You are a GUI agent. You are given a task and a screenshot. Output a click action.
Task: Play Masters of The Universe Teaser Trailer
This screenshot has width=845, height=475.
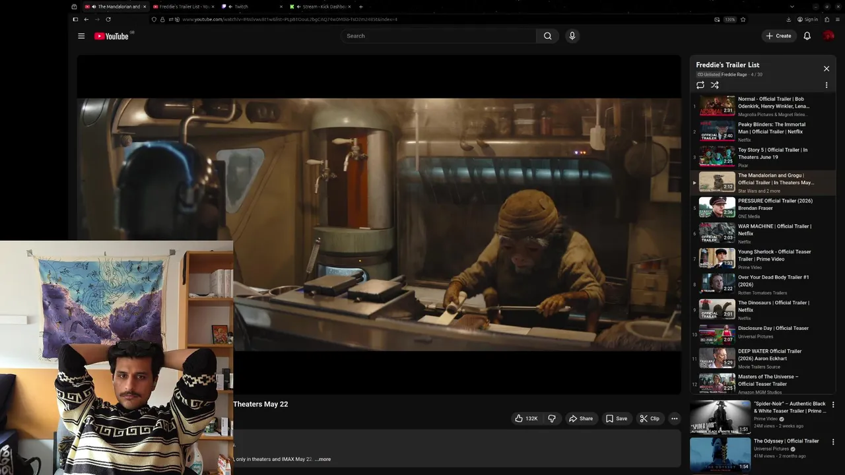pyautogui.click(x=762, y=383)
